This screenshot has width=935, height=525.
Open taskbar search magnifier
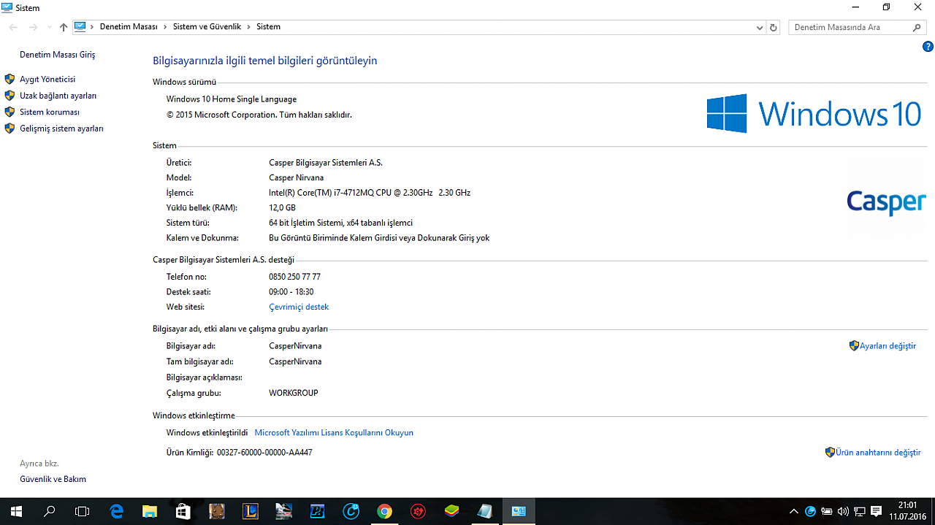coord(50,512)
